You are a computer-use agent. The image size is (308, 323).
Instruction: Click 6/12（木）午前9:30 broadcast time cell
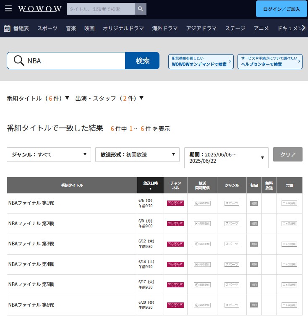click(x=150, y=244)
